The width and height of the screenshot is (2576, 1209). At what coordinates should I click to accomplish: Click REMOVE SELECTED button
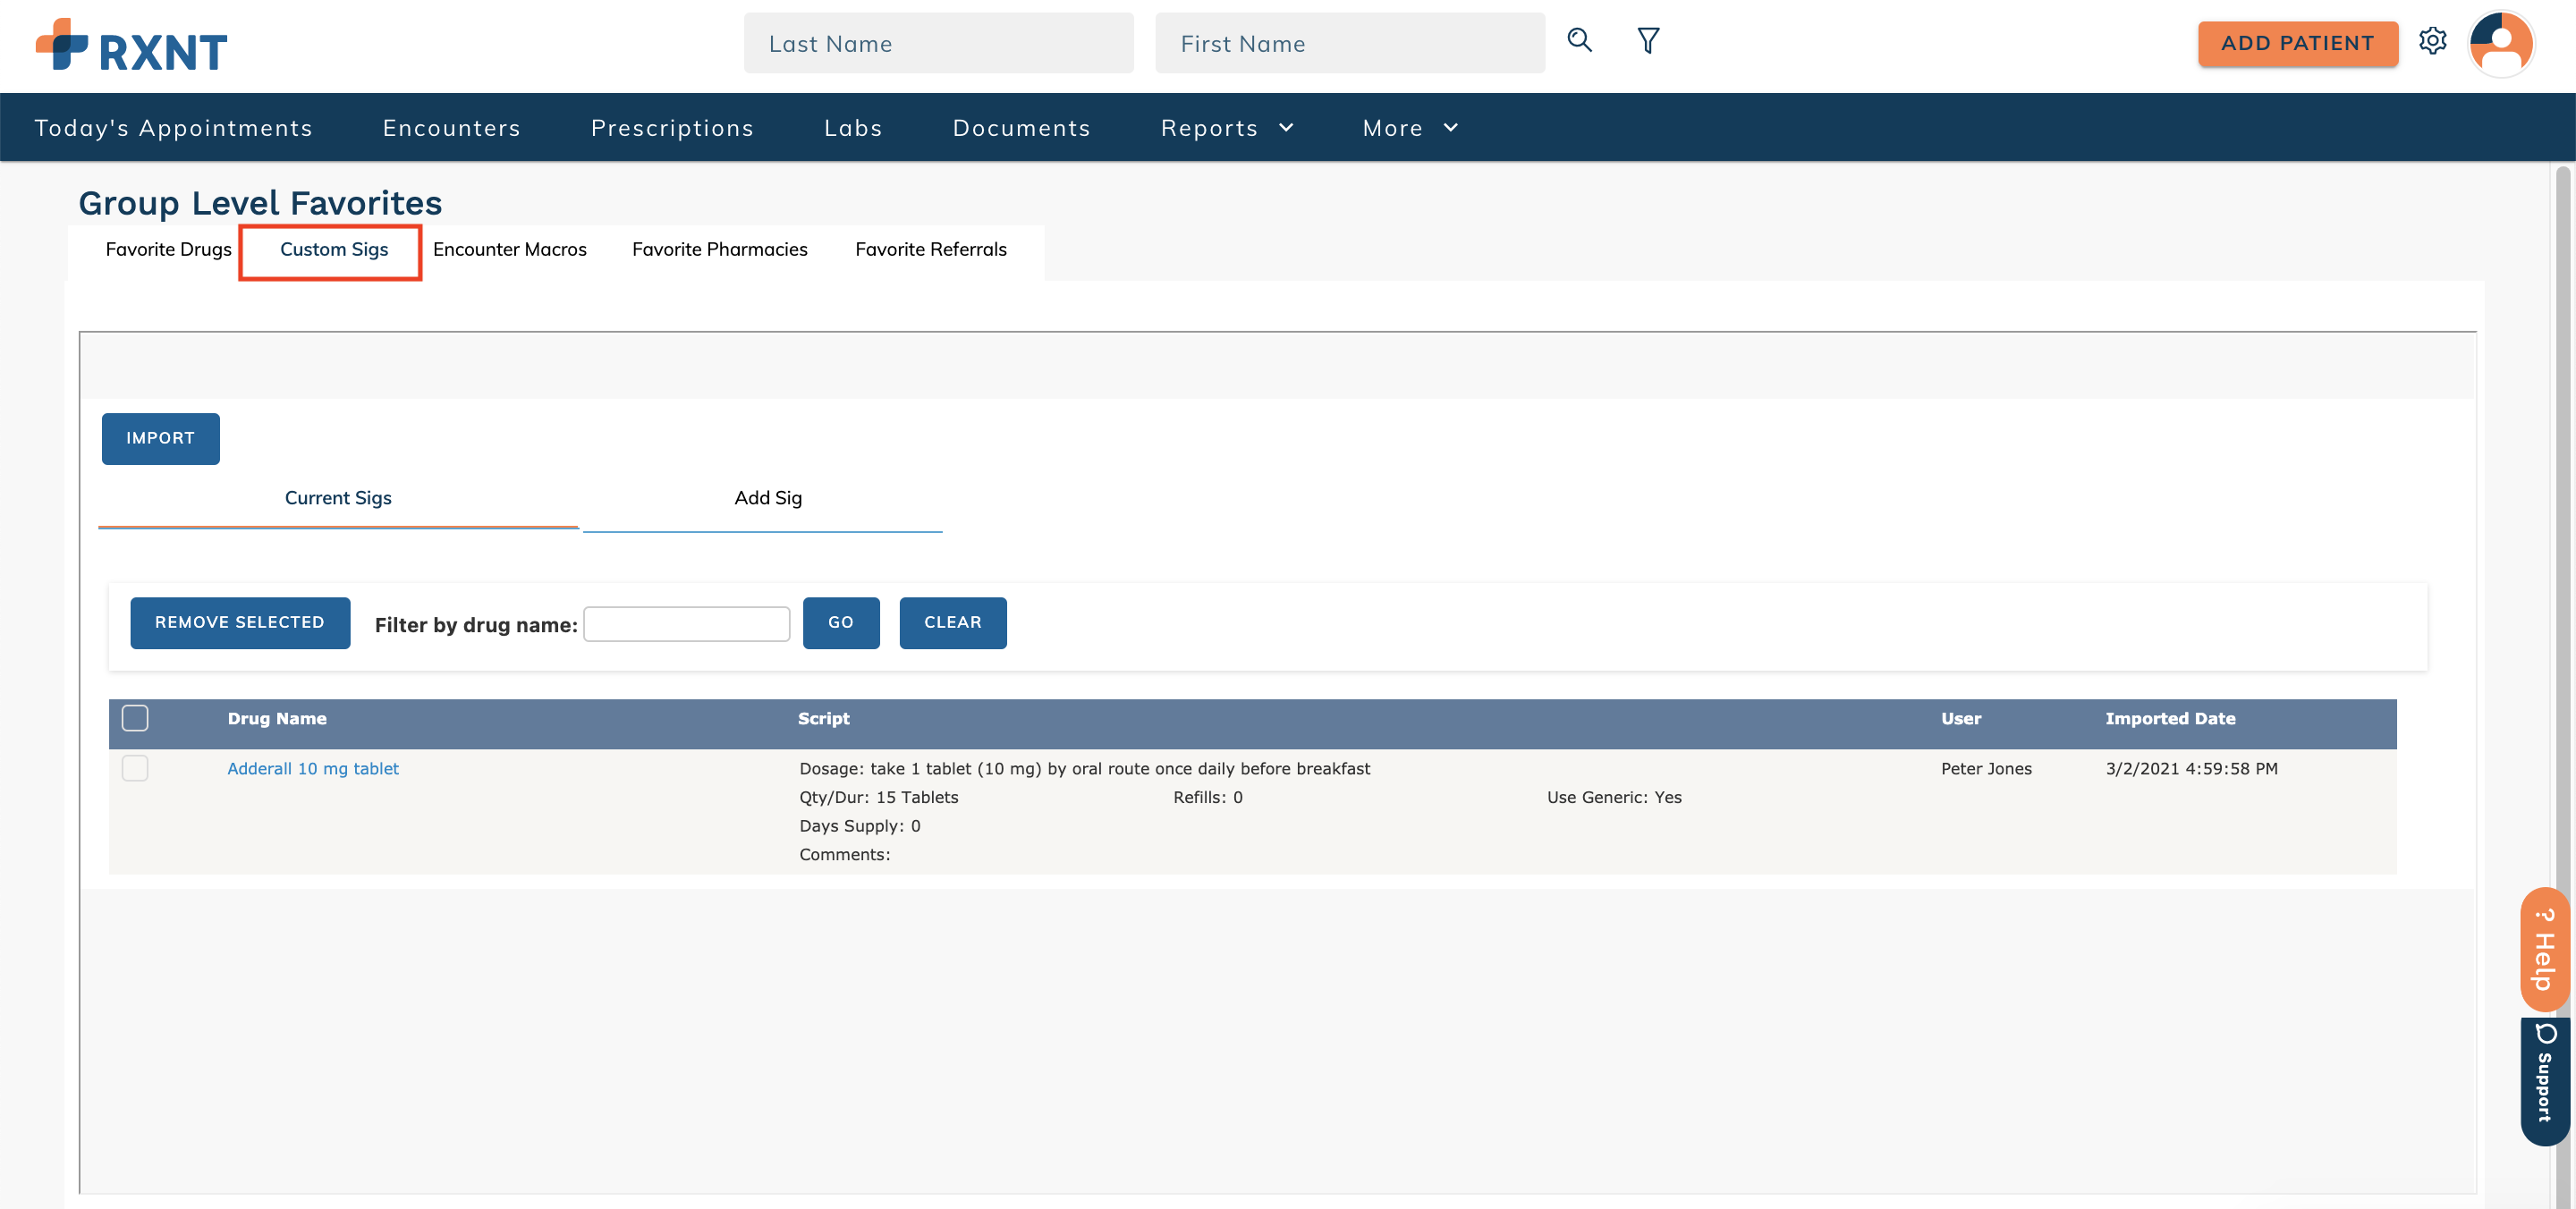click(x=240, y=622)
